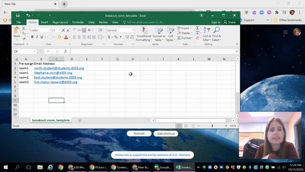Open Format as Table gallery
This screenshot has width=305, height=172.
159,34
